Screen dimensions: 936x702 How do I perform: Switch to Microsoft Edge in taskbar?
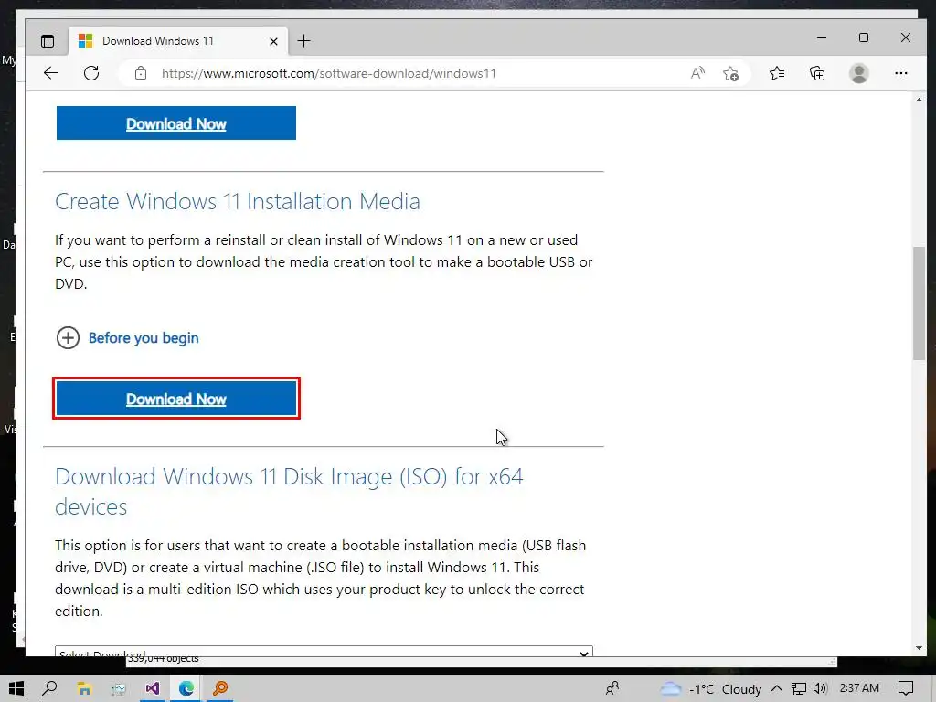186,688
